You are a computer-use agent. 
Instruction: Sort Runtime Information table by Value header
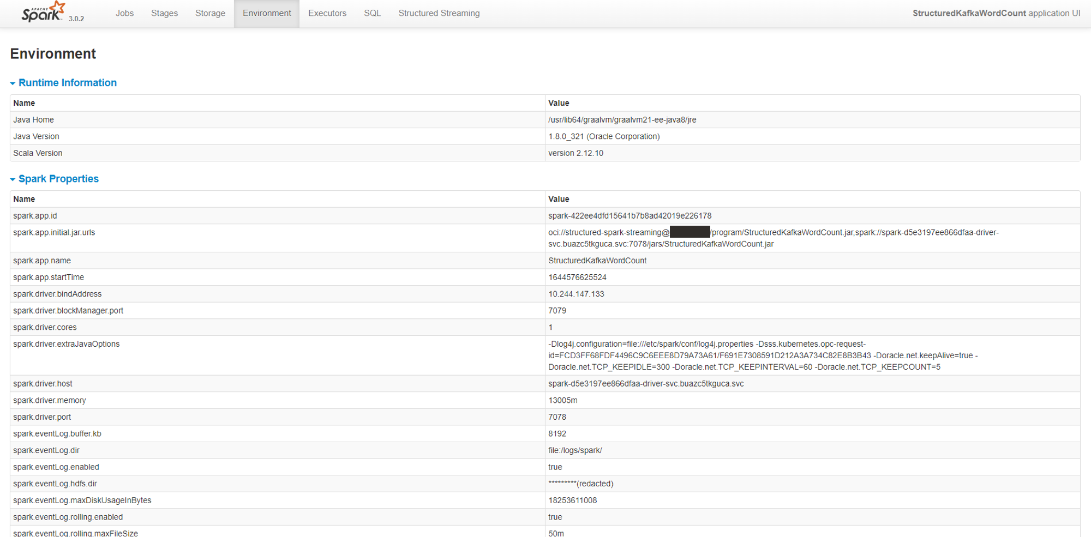(x=559, y=103)
